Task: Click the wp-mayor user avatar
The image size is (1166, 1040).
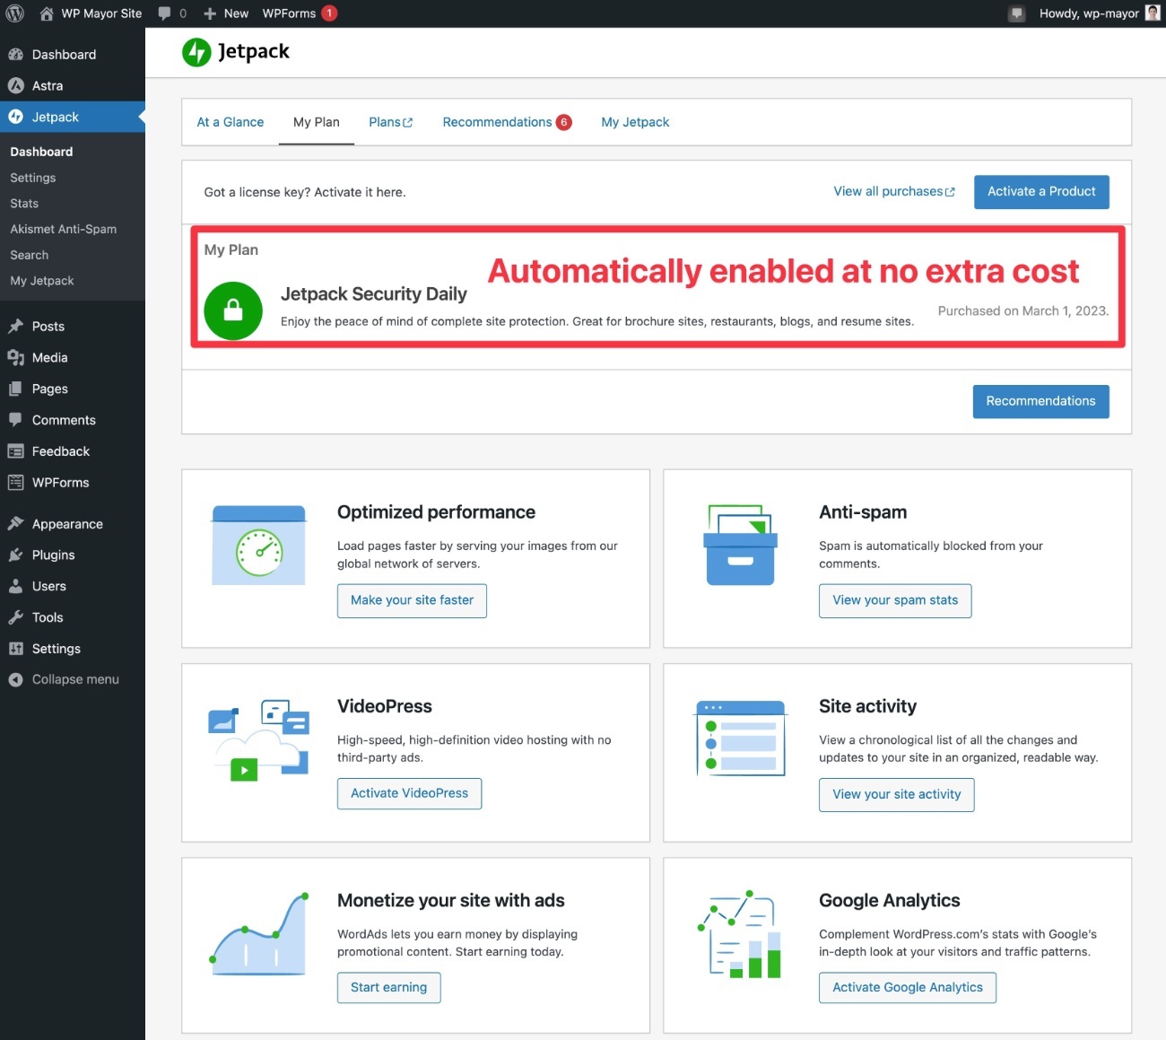Action: coord(1153,13)
